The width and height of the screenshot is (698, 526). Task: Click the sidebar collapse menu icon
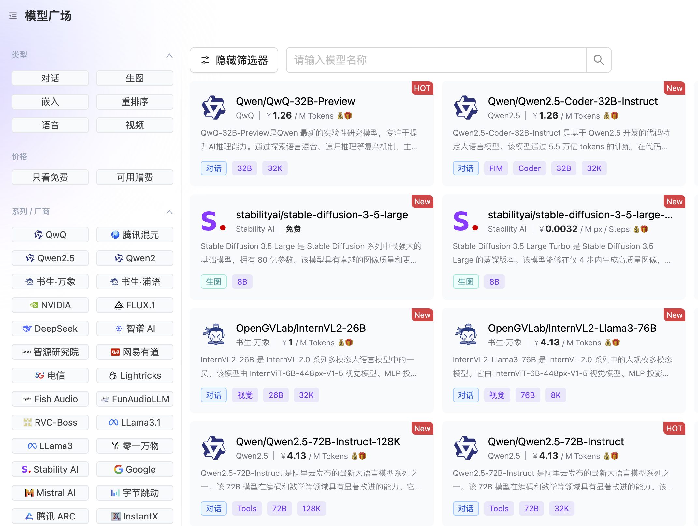[13, 16]
